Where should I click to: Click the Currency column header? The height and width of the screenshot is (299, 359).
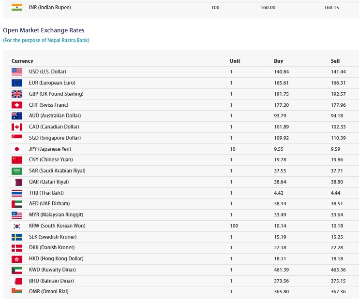(22, 61)
